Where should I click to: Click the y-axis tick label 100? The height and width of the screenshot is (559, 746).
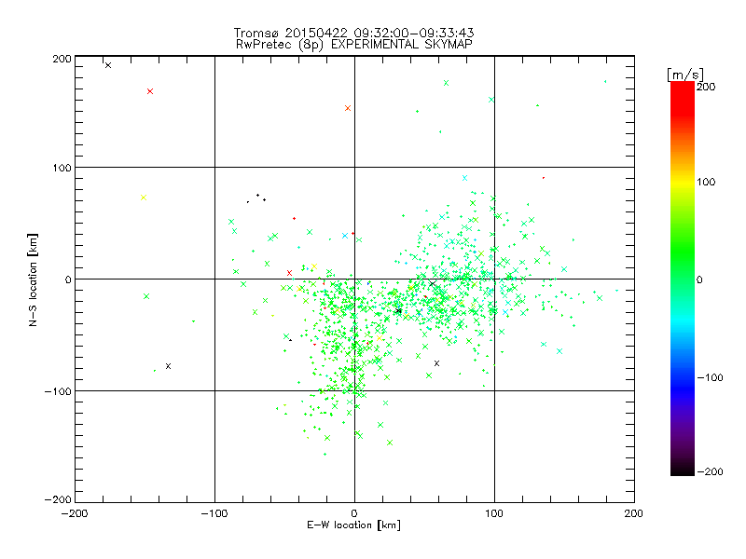(x=62, y=168)
